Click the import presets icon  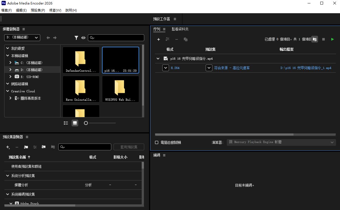click(x=44, y=147)
